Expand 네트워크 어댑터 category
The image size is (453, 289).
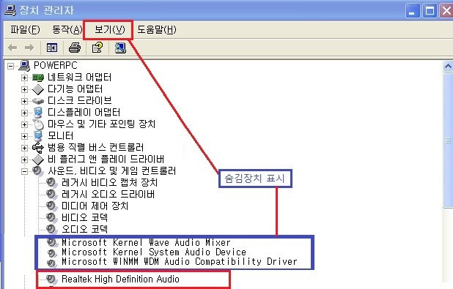(24, 78)
